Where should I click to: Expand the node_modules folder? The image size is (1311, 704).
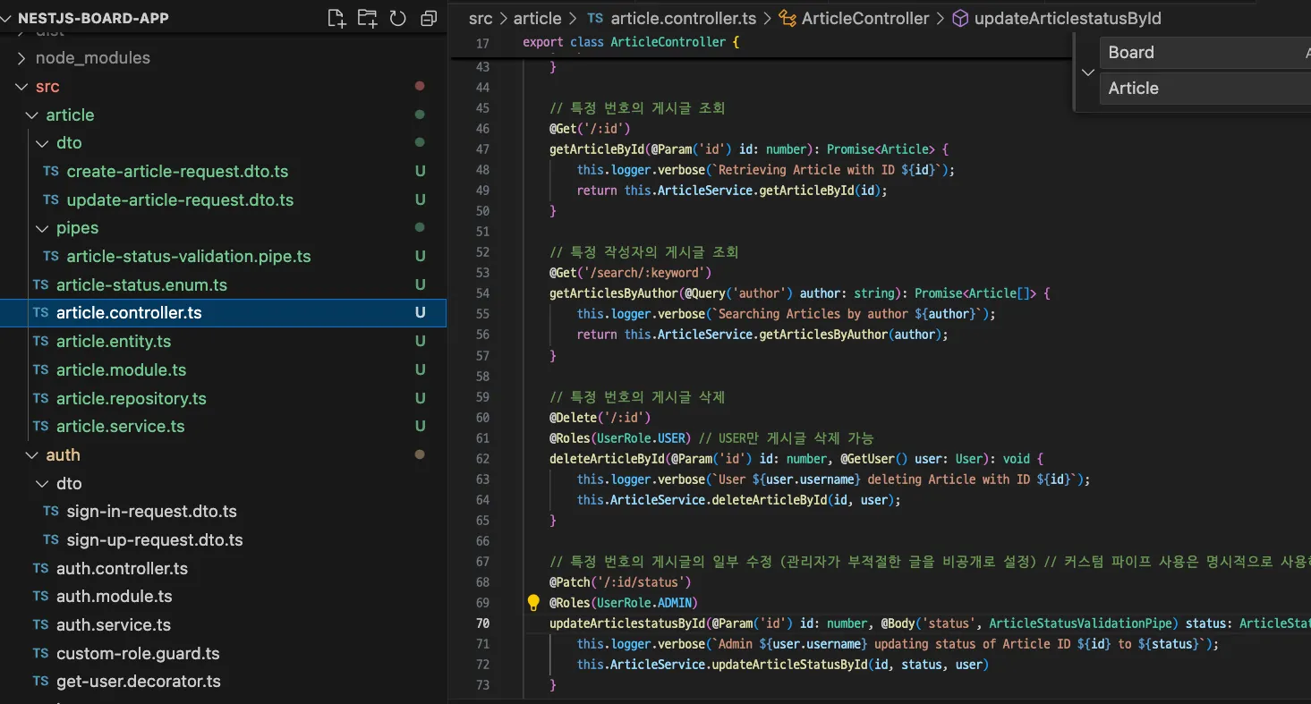click(x=21, y=58)
